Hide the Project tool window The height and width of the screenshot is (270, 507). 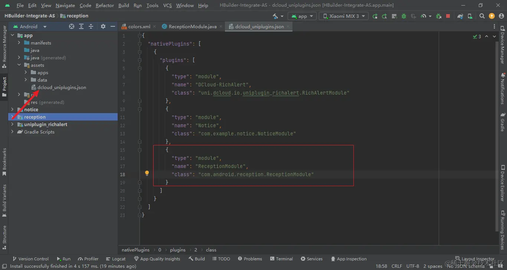tap(113, 26)
